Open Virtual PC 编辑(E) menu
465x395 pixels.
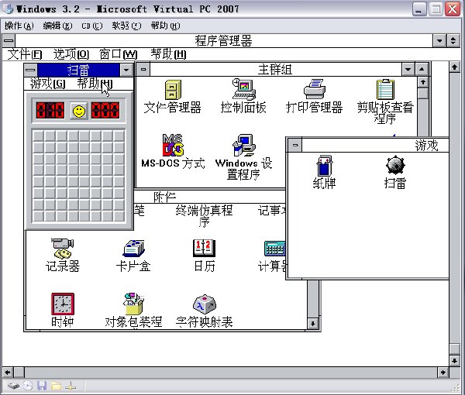tap(57, 26)
